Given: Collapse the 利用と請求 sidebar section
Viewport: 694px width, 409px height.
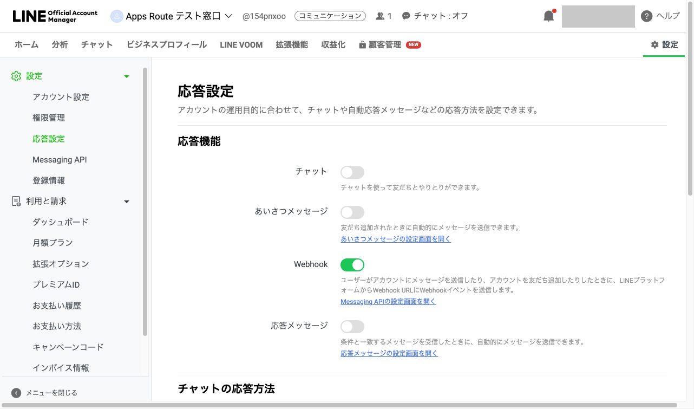Looking at the screenshot, I should (x=127, y=202).
